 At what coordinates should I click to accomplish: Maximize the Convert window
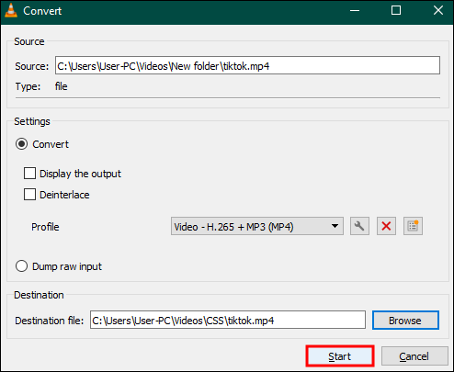click(x=396, y=11)
